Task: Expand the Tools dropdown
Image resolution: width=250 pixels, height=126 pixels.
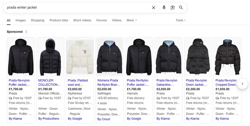Action: [181, 20]
